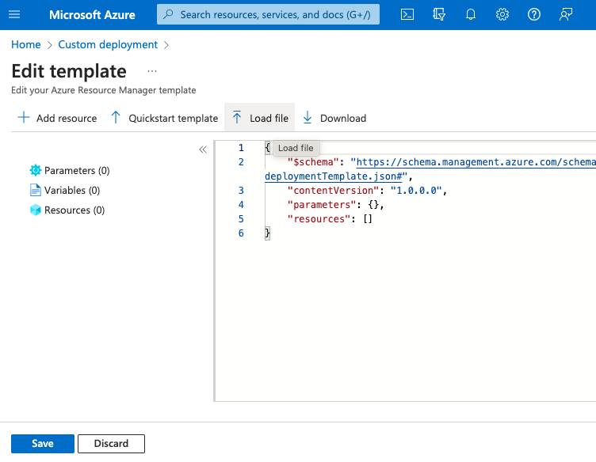
Task: Click Load file toolbar button
Action: pos(260,118)
